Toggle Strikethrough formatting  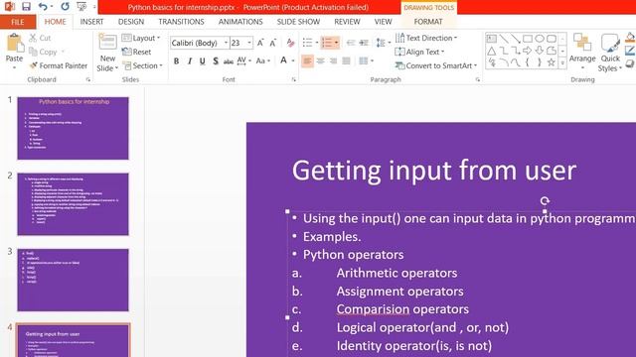pos(229,61)
